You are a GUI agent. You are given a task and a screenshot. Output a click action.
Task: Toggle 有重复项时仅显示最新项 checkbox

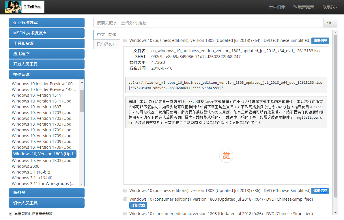[10, 214]
